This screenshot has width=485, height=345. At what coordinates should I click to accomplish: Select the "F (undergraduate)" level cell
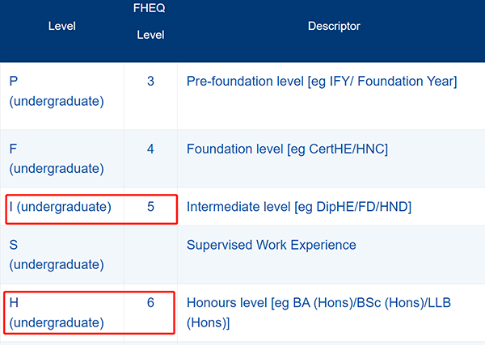coord(57,158)
